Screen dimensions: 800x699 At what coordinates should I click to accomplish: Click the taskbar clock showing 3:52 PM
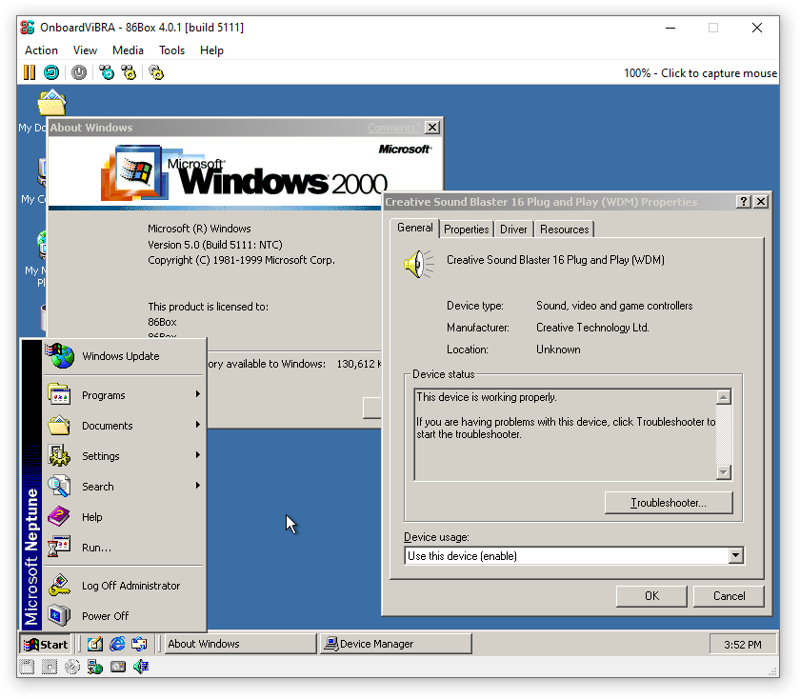(x=743, y=645)
